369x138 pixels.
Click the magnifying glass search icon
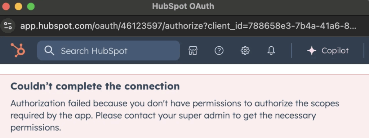tap(49, 50)
